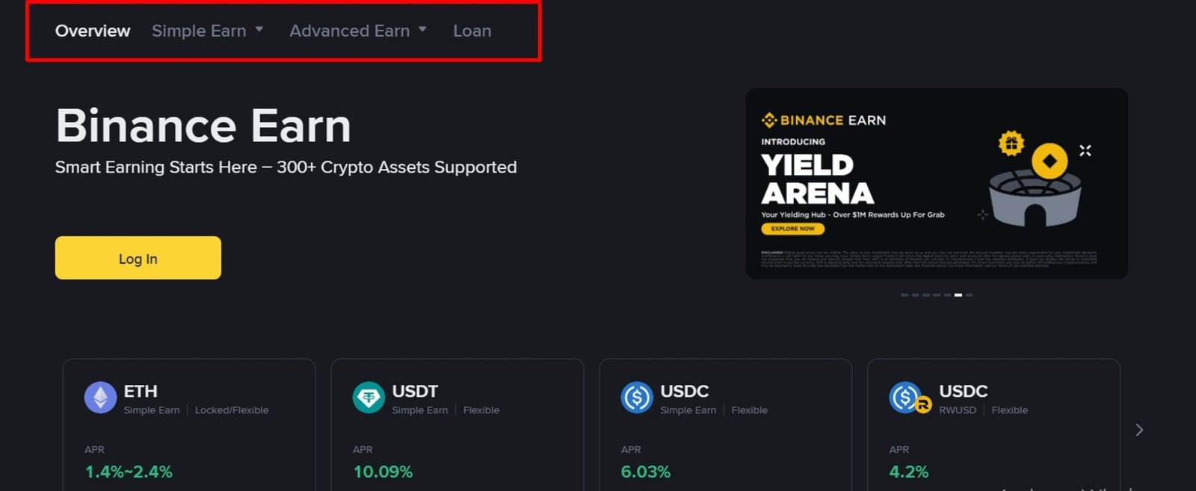Viewport: 1196px width, 491px height.
Task: Click the Log In button
Action: point(138,258)
